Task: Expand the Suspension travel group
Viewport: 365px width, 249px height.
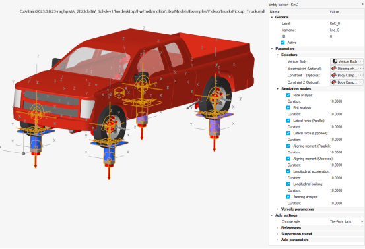Action: click(277, 234)
